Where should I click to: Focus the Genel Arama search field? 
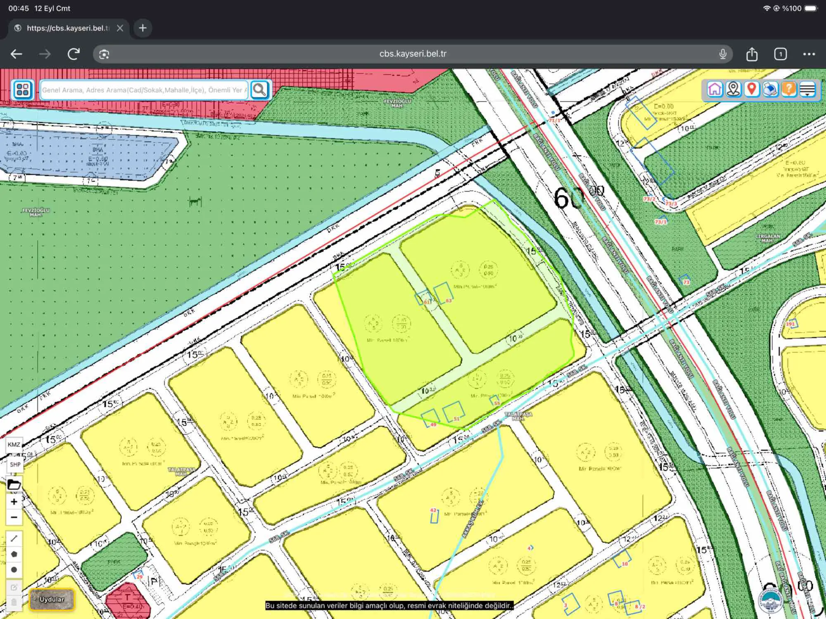pyautogui.click(x=144, y=90)
